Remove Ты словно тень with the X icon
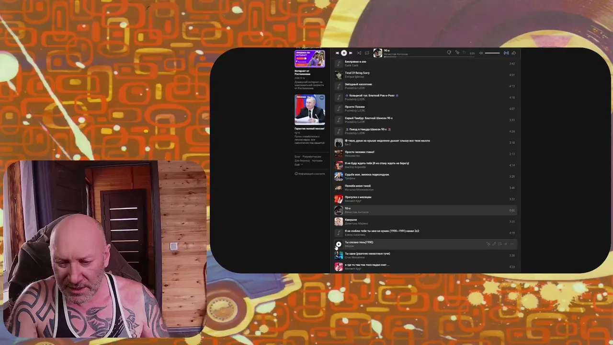This screenshot has height=345, width=613. pos(506,244)
